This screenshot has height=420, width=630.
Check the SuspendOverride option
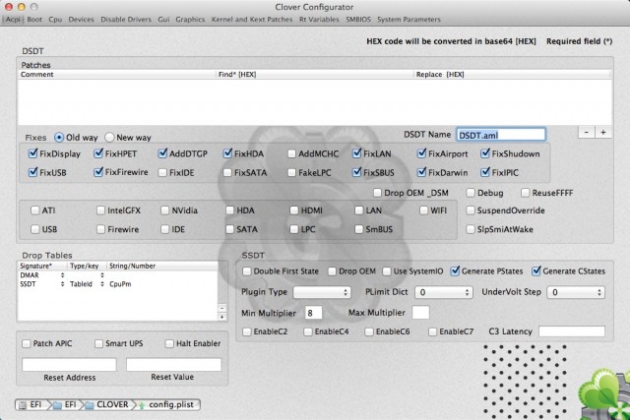(x=471, y=210)
